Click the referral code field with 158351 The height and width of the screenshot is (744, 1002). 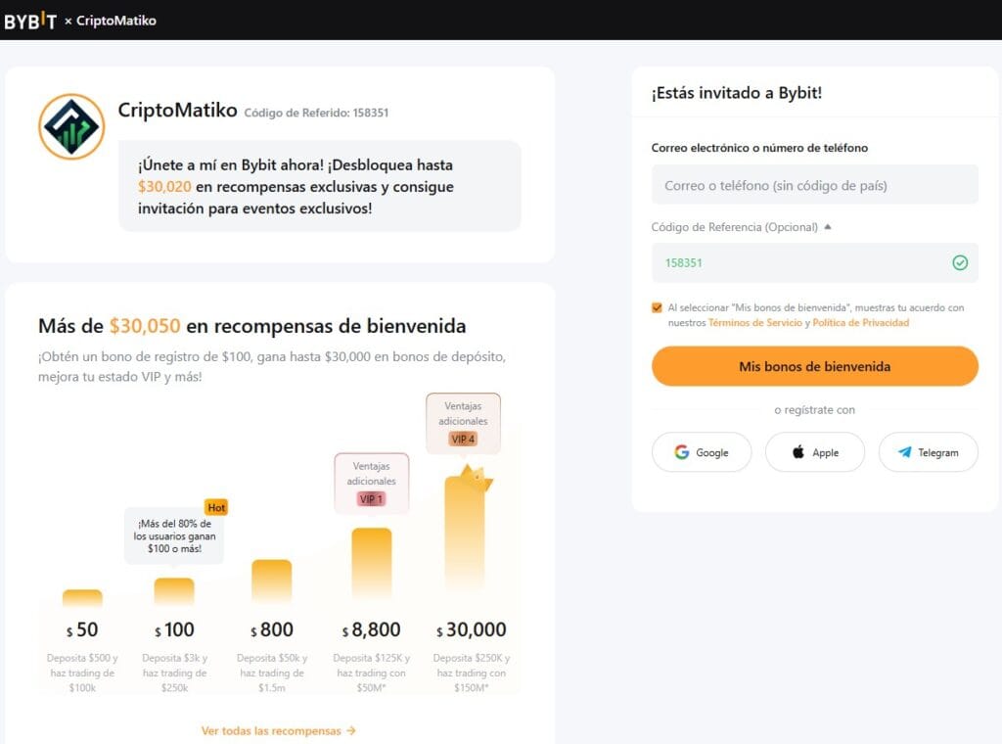click(815, 262)
